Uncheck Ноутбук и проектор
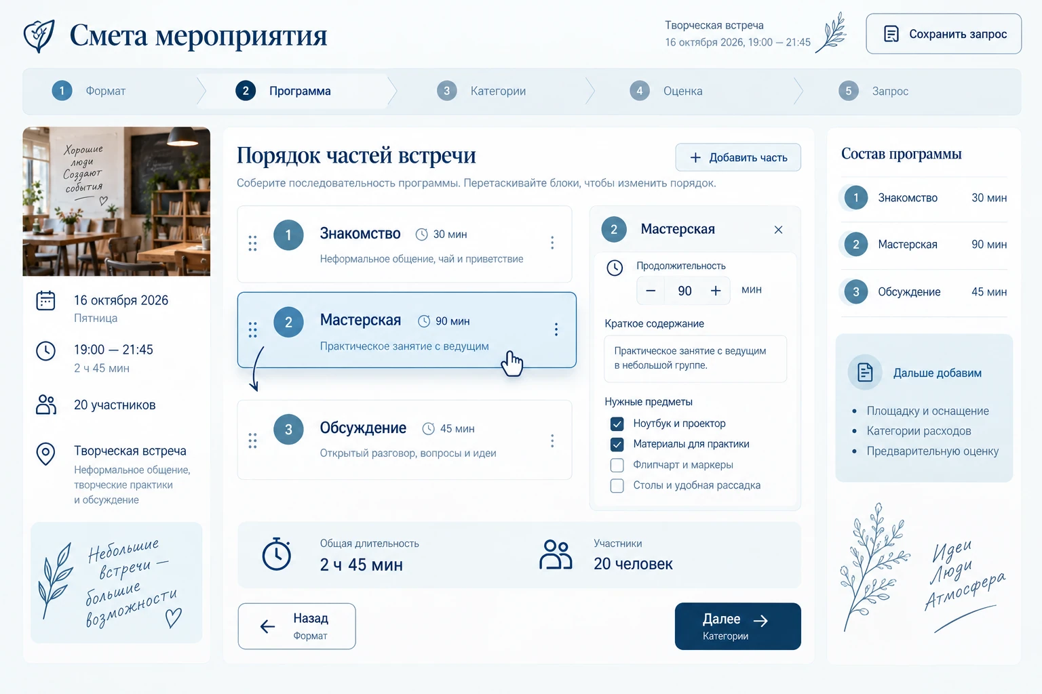1042x694 pixels. coord(617,424)
